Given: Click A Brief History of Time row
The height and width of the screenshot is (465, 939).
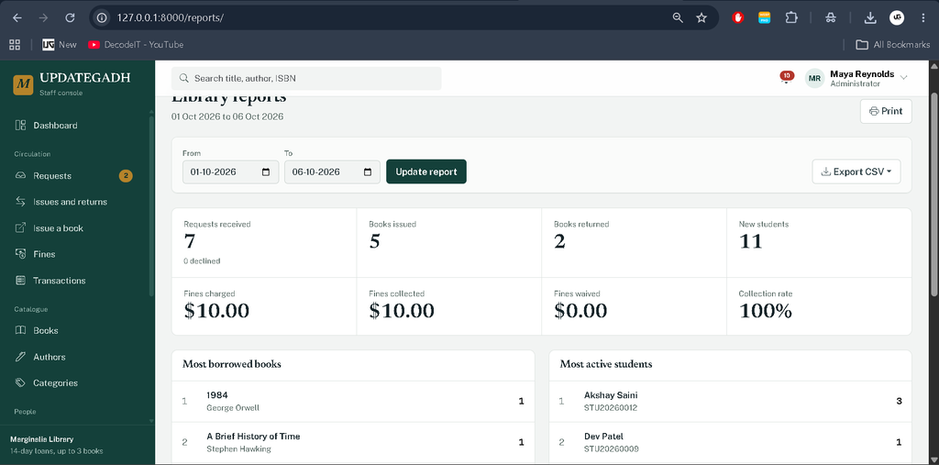Looking at the screenshot, I should pyautogui.click(x=353, y=443).
